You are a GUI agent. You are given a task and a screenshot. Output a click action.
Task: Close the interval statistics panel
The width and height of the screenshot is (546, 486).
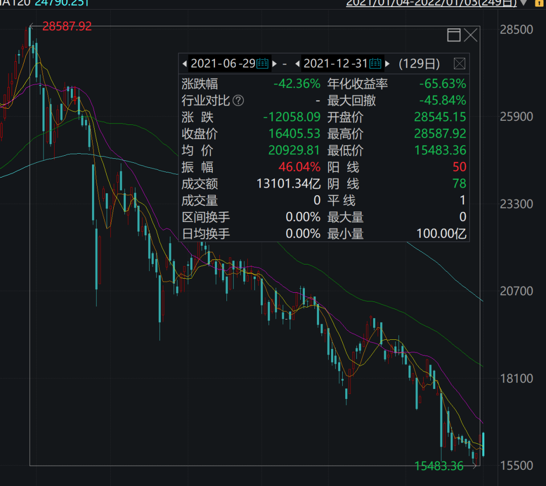click(x=459, y=64)
